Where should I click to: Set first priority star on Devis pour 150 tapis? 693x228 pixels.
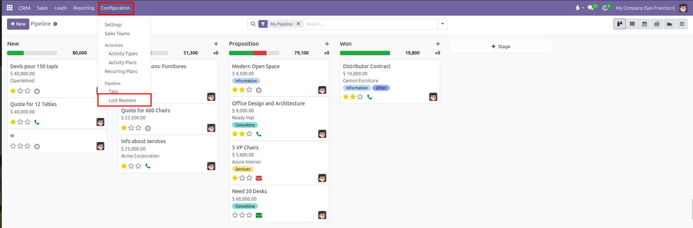point(13,91)
